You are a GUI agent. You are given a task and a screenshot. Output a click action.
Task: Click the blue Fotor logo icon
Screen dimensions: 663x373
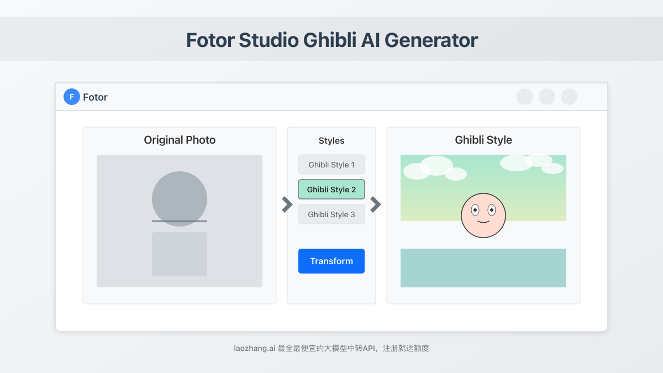pos(72,97)
